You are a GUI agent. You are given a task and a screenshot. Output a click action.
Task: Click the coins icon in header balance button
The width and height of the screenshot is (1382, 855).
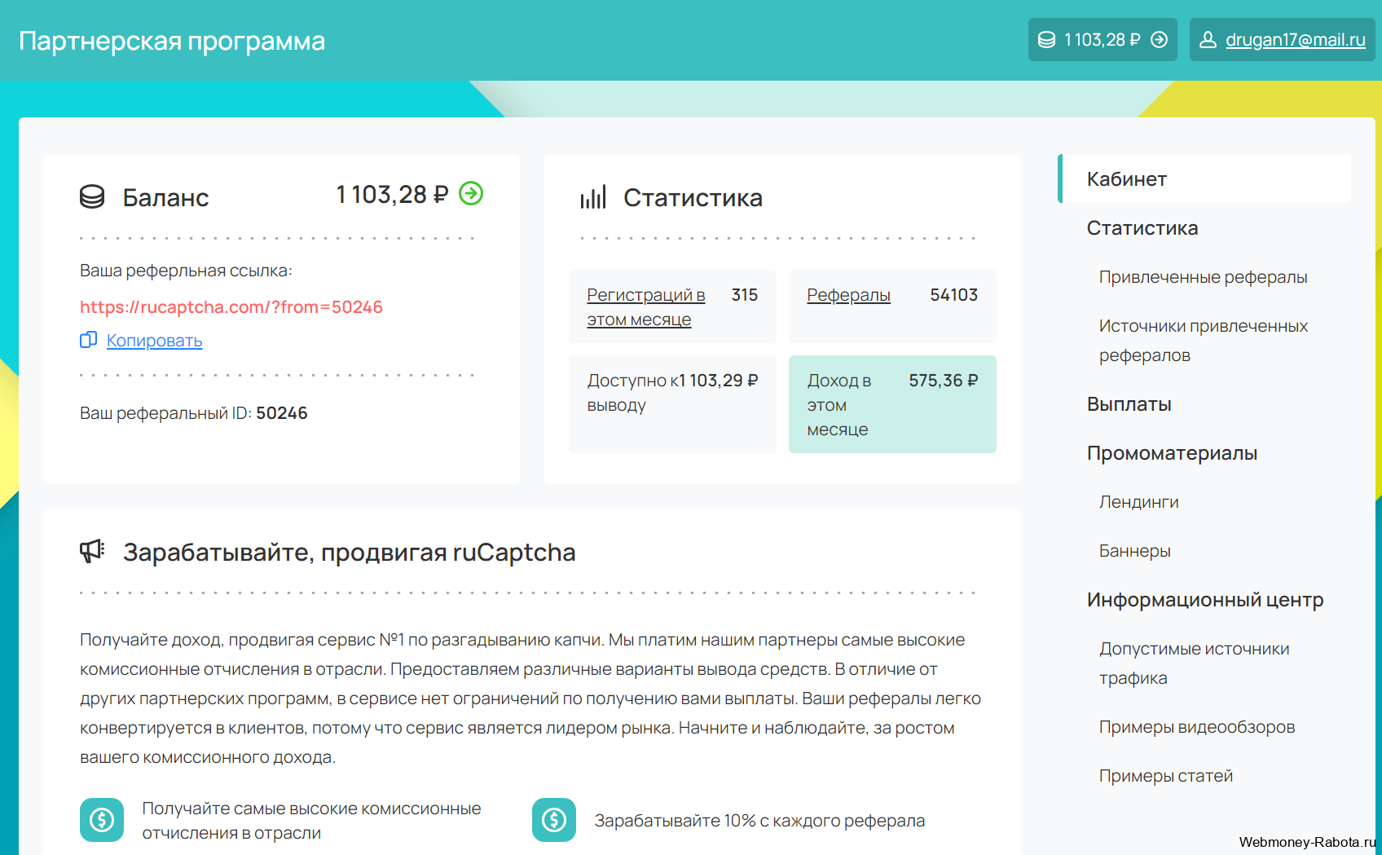click(x=1046, y=39)
